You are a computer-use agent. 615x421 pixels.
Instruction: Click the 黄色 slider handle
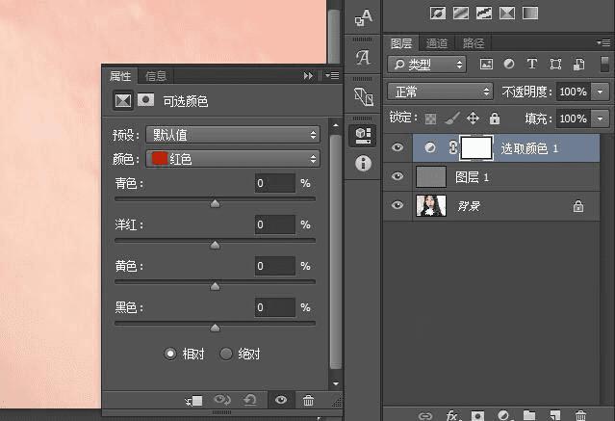click(215, 286)
